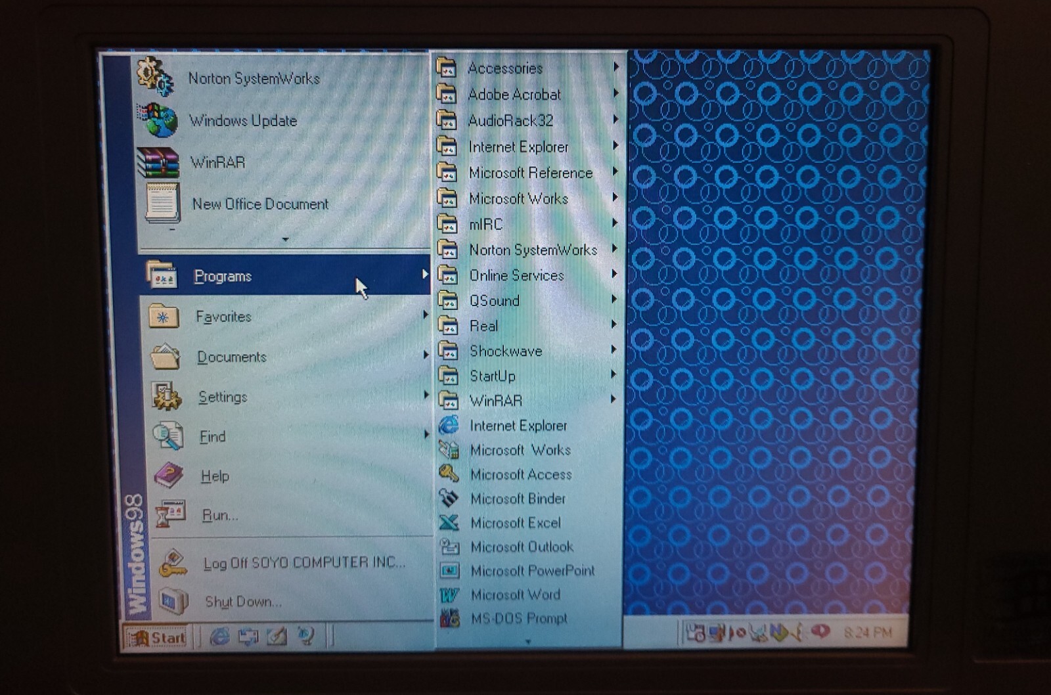Expand Favorites submenu arrow
1051x695 pixels.
click(425, 315)
